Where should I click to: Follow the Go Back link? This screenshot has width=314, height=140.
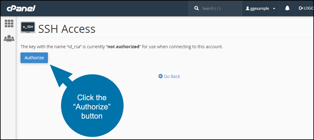pyautogui.click(x=169, y=76)
